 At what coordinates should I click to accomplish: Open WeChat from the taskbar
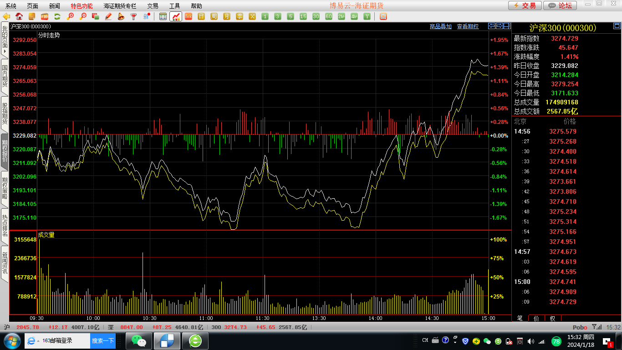tap(139, 341)
